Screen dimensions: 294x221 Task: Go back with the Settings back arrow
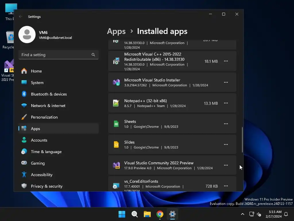[21, 16]
